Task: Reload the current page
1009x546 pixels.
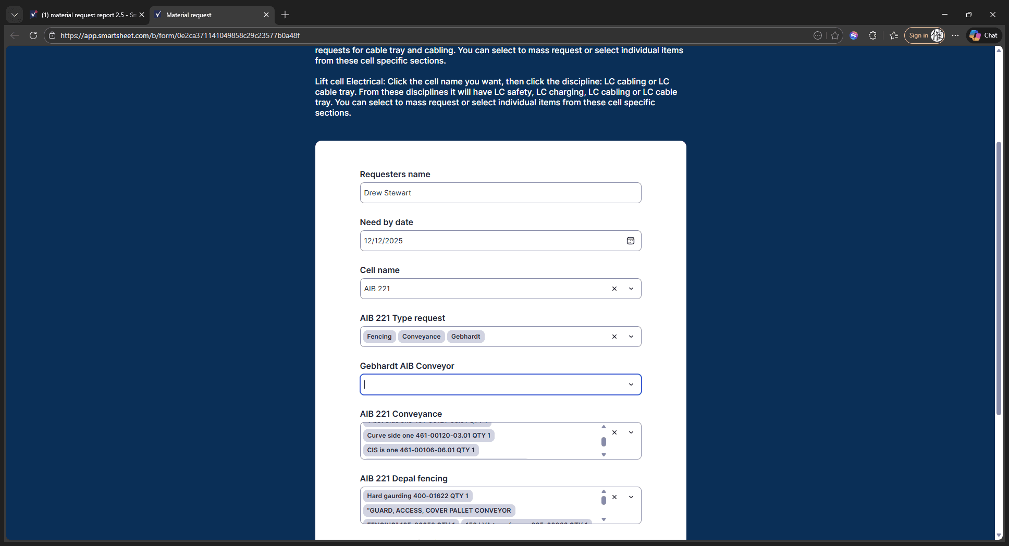Action: [33, 35]
